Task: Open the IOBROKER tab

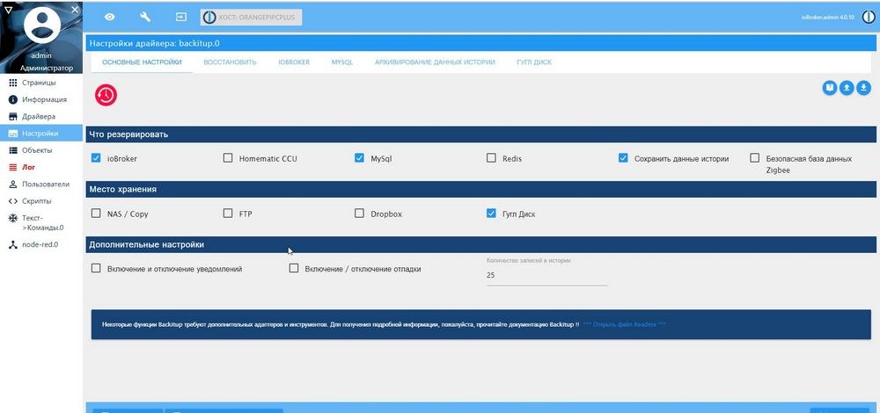Action: pos(294,62)
